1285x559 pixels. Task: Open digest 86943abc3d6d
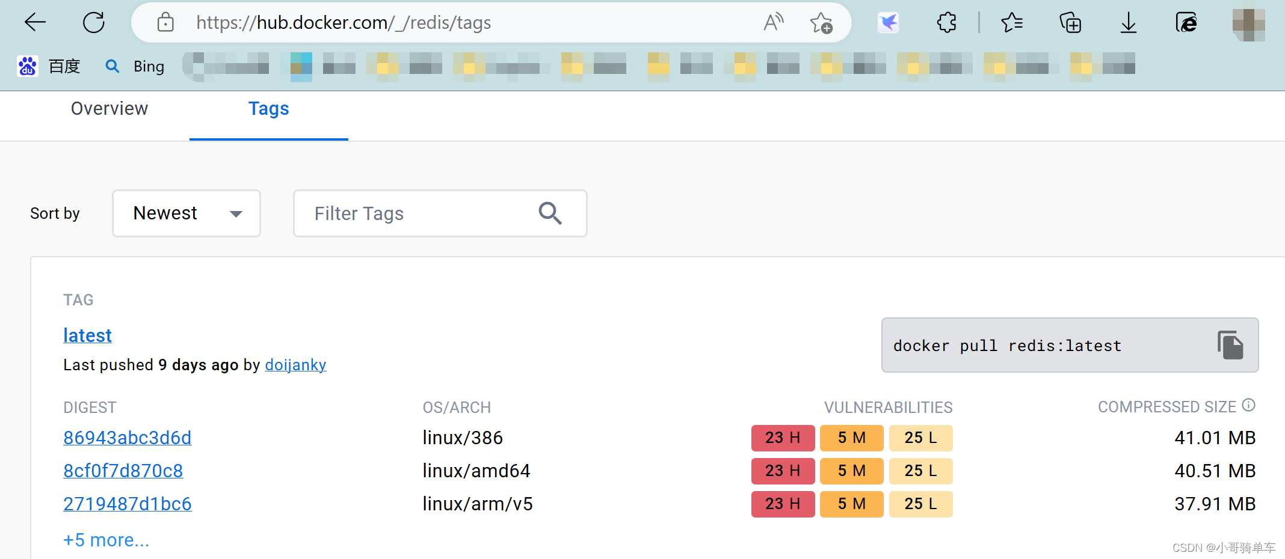pyautogui.click(x=128, y=438)
